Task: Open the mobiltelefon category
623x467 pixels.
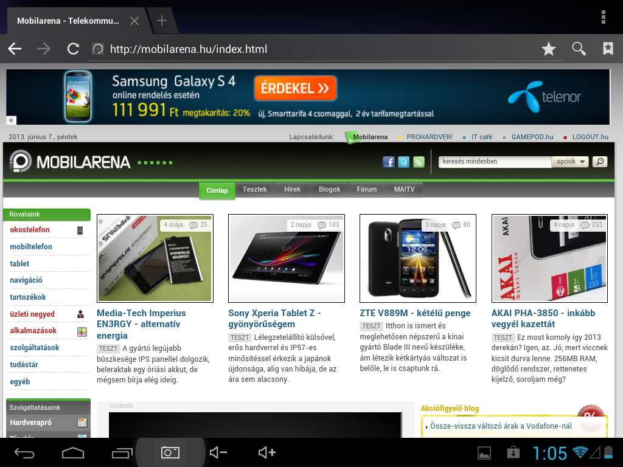Action: pyautogui.click(x=31, y=247)
